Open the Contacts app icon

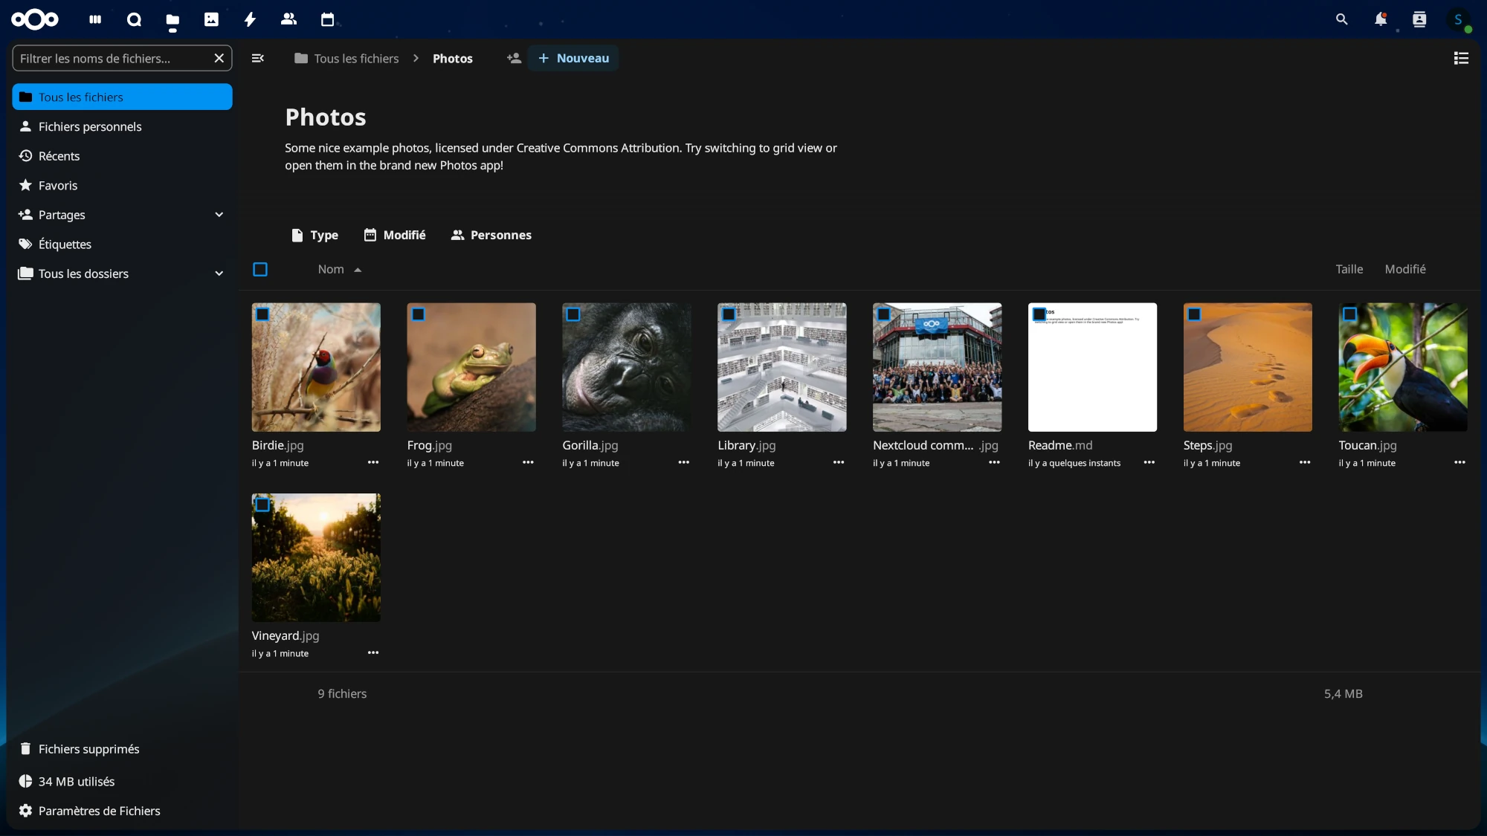coord(288,19)
